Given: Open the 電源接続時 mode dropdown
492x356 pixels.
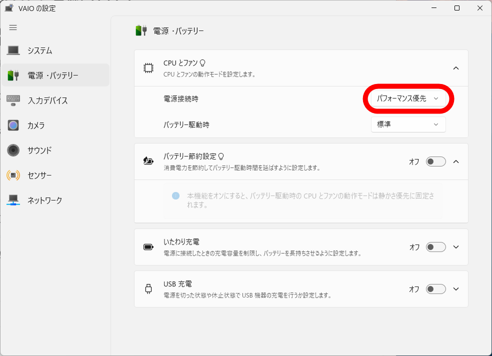Looking at the screenshot, I should coord(408,99).
